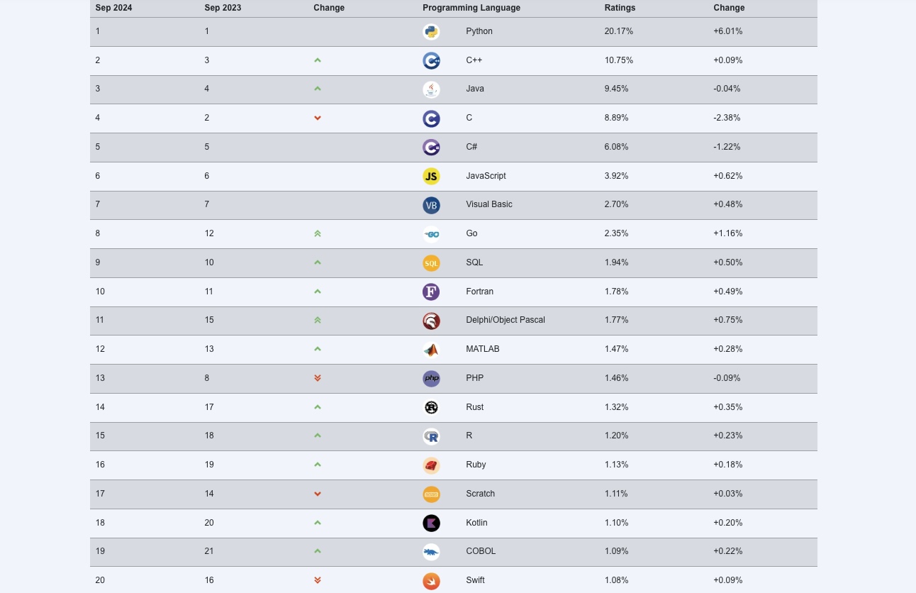Click the MATLAB language name text
This screenshot has height=593, width=916.
483,349
